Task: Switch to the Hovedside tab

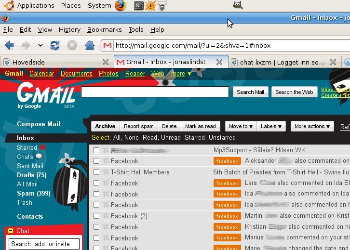Action: pyautogui.click(x=57, y=62)
